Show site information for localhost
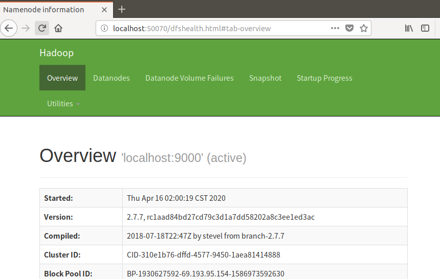440x279 pixels. (104, 29)
